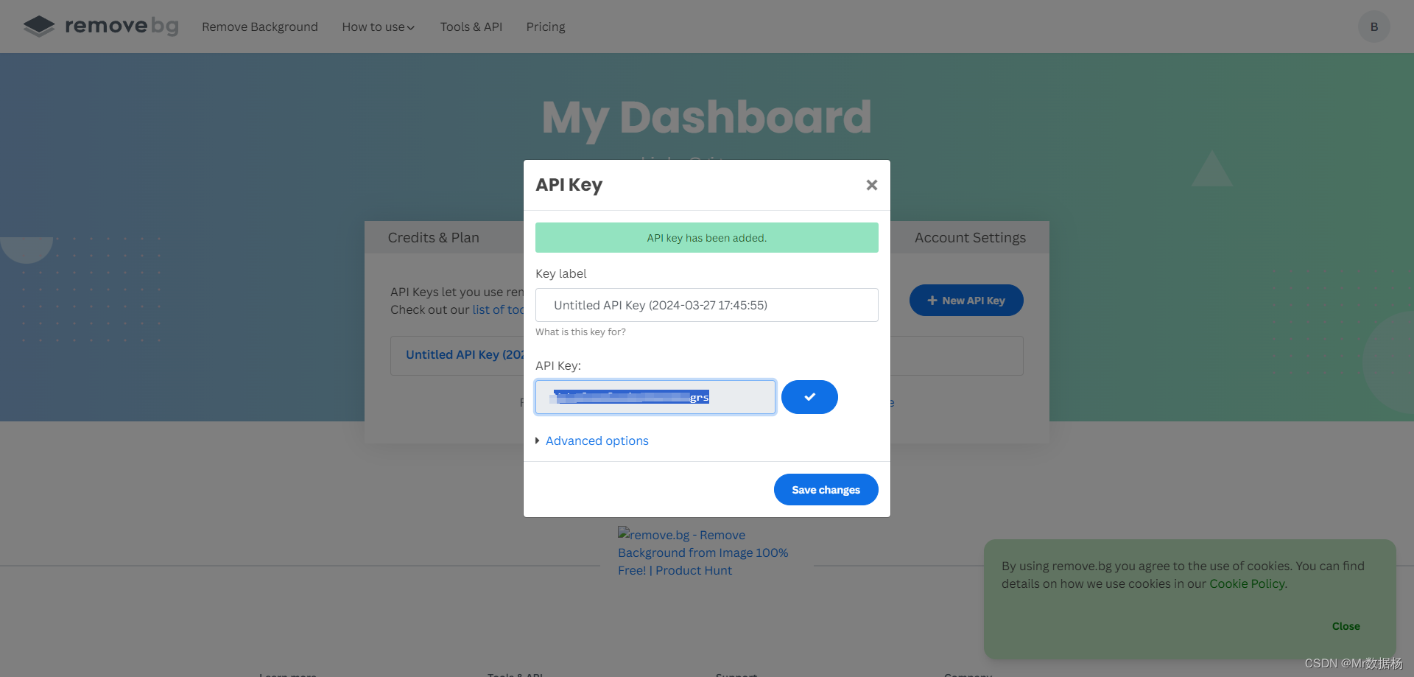Open the Cookie Policy link
Image resolution: width=1414 pixels, height=677 pixels.
1247,583
